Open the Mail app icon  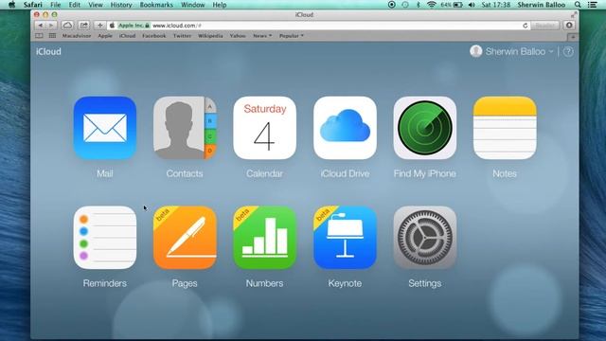[x=105, y=128]
